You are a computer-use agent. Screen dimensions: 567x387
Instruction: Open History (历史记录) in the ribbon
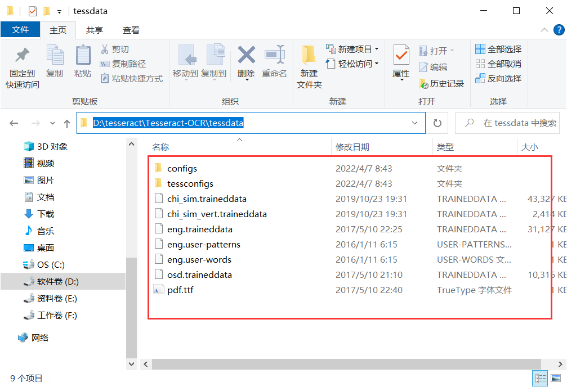[441, 83]
